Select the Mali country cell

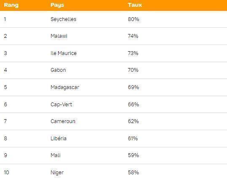point(56,155)
